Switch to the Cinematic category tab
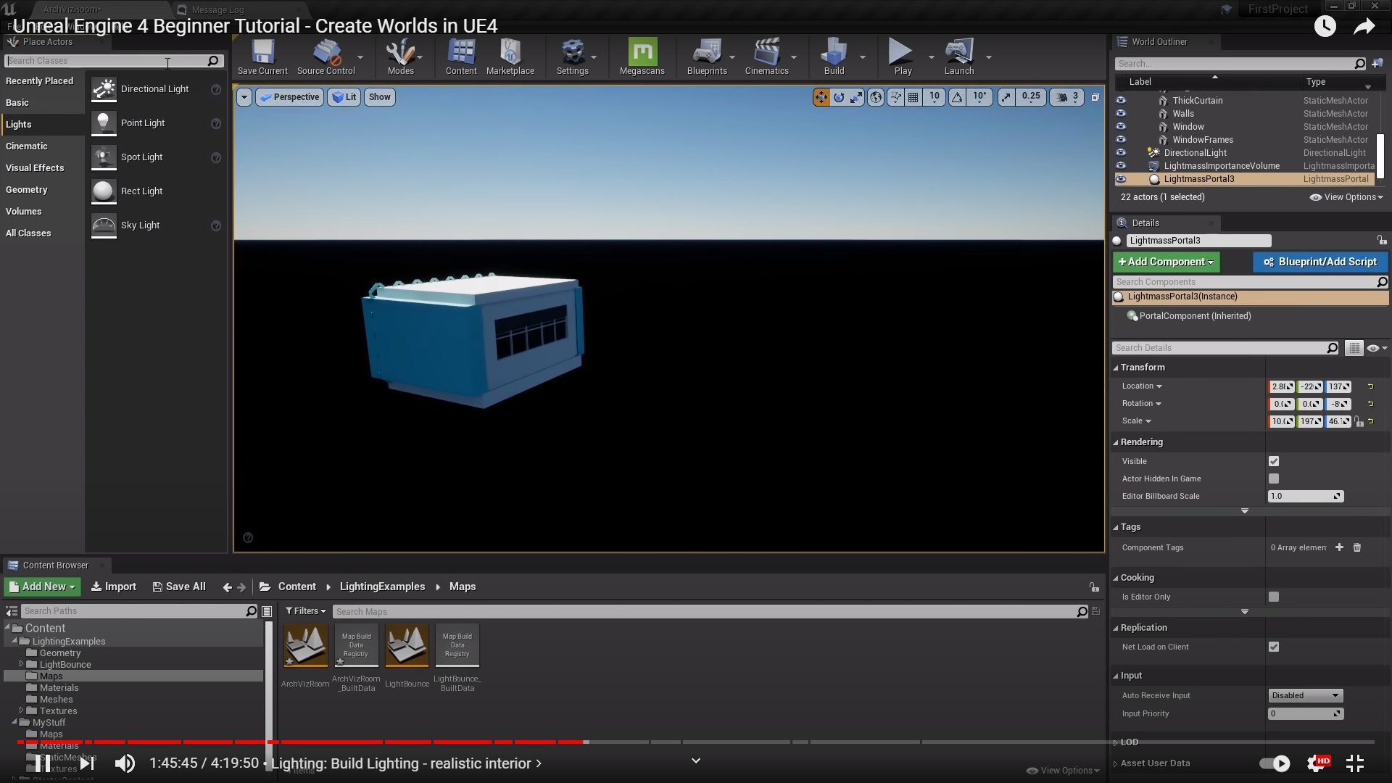The width and height of the screenshot is (1392, 783). click(27, 146)
